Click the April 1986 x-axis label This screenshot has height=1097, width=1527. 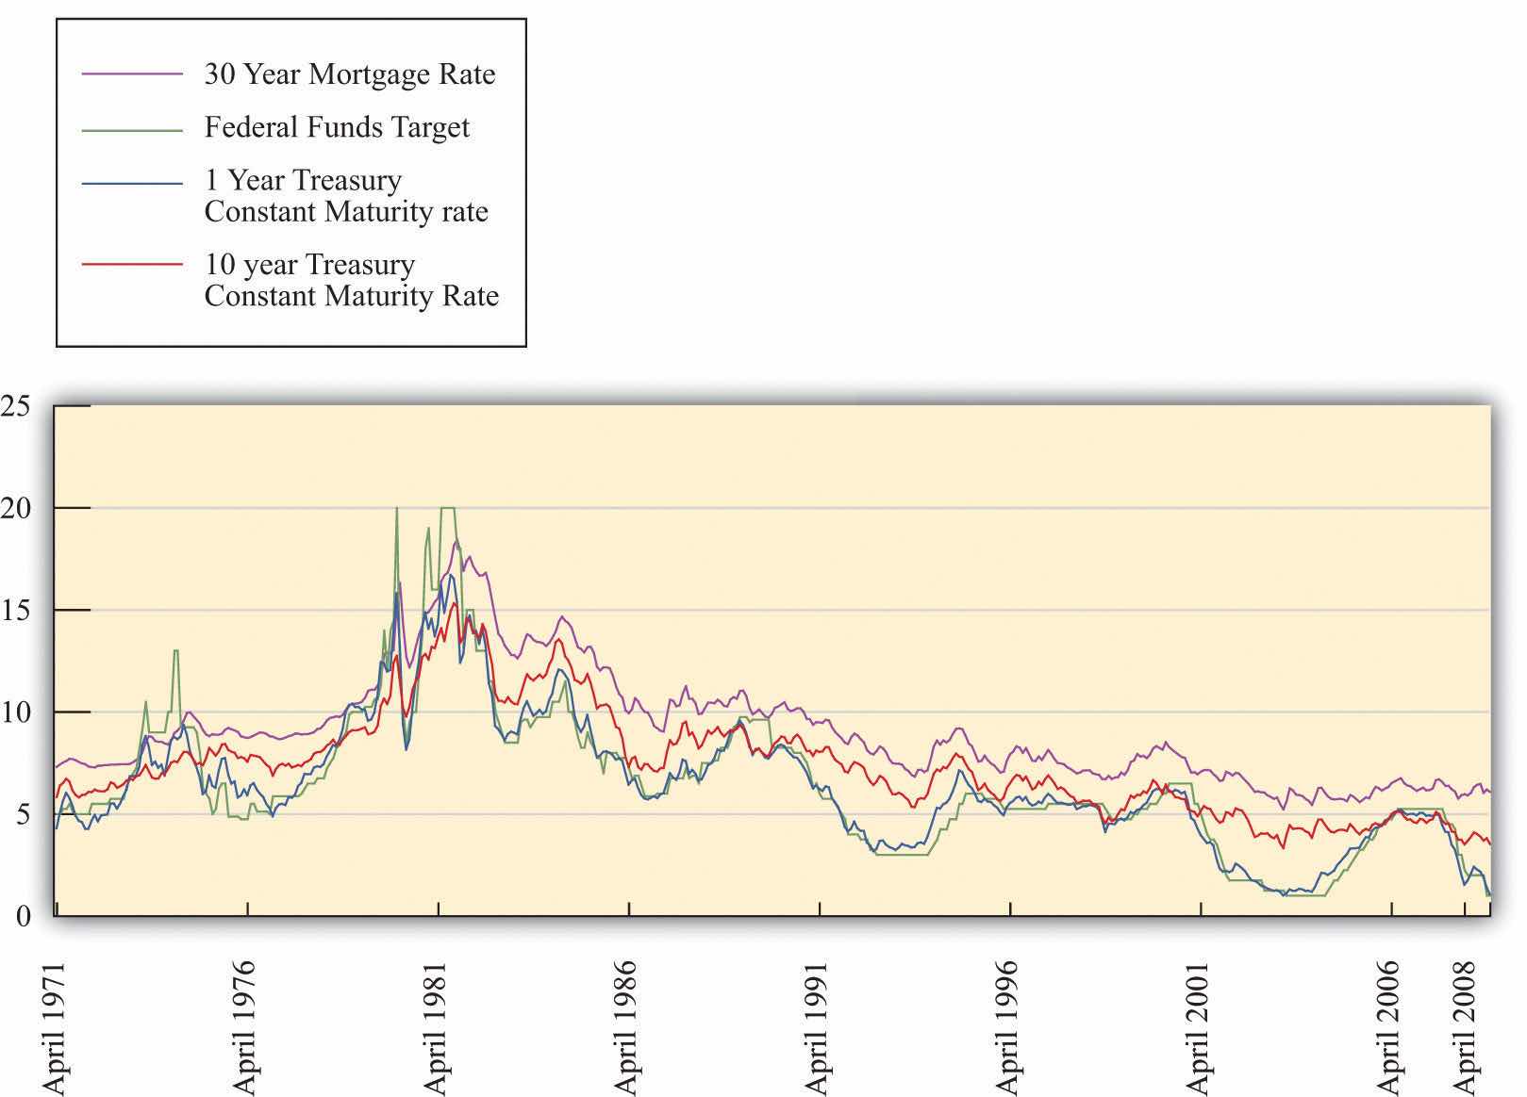[628, 1027]
